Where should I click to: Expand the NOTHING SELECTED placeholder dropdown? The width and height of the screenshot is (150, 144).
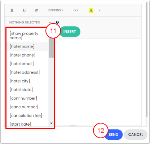pyautogui.click(x=30, y=22)
